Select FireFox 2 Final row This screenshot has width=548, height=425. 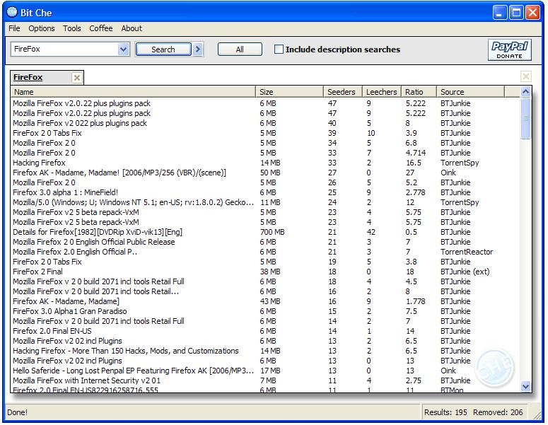click(x=265, y=272)
